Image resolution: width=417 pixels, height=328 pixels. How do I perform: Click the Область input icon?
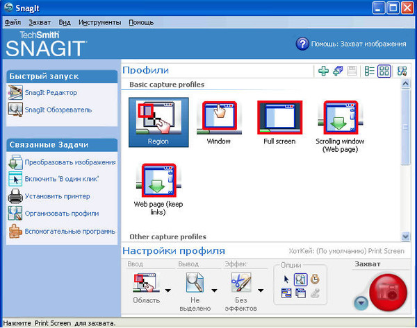[147, 283]
